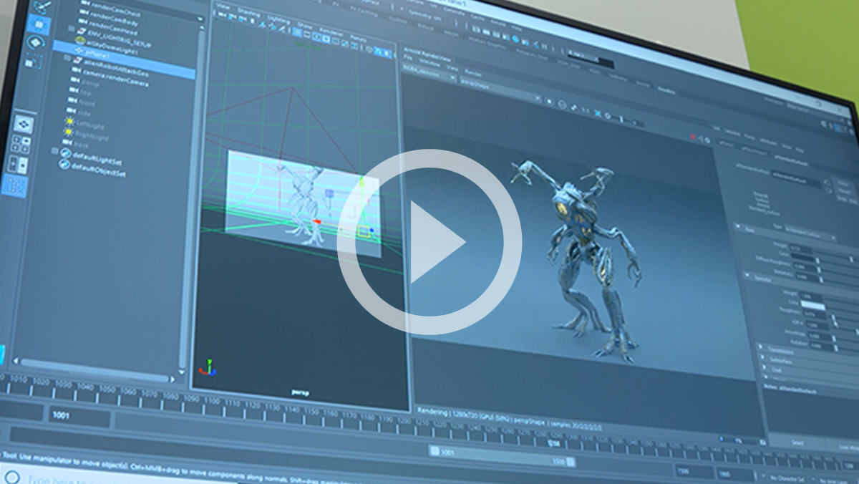Expand the defaultLightSet node in the Outliner
This screenshot has width=859, height=484.
click(54, 152)
